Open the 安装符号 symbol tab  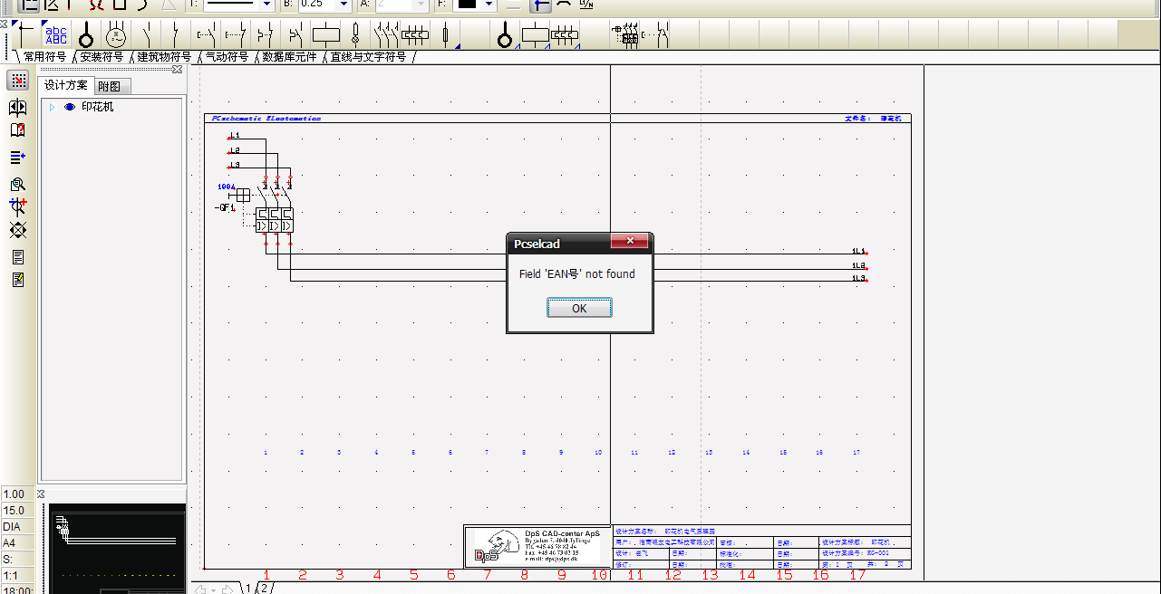point(102,57)
